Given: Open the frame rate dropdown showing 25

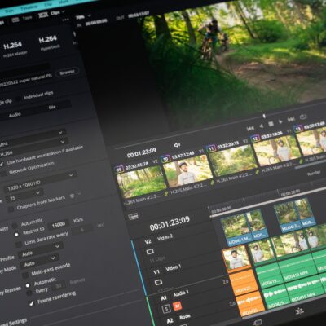Looking at the screenshot, I should (x=24, y=196).
